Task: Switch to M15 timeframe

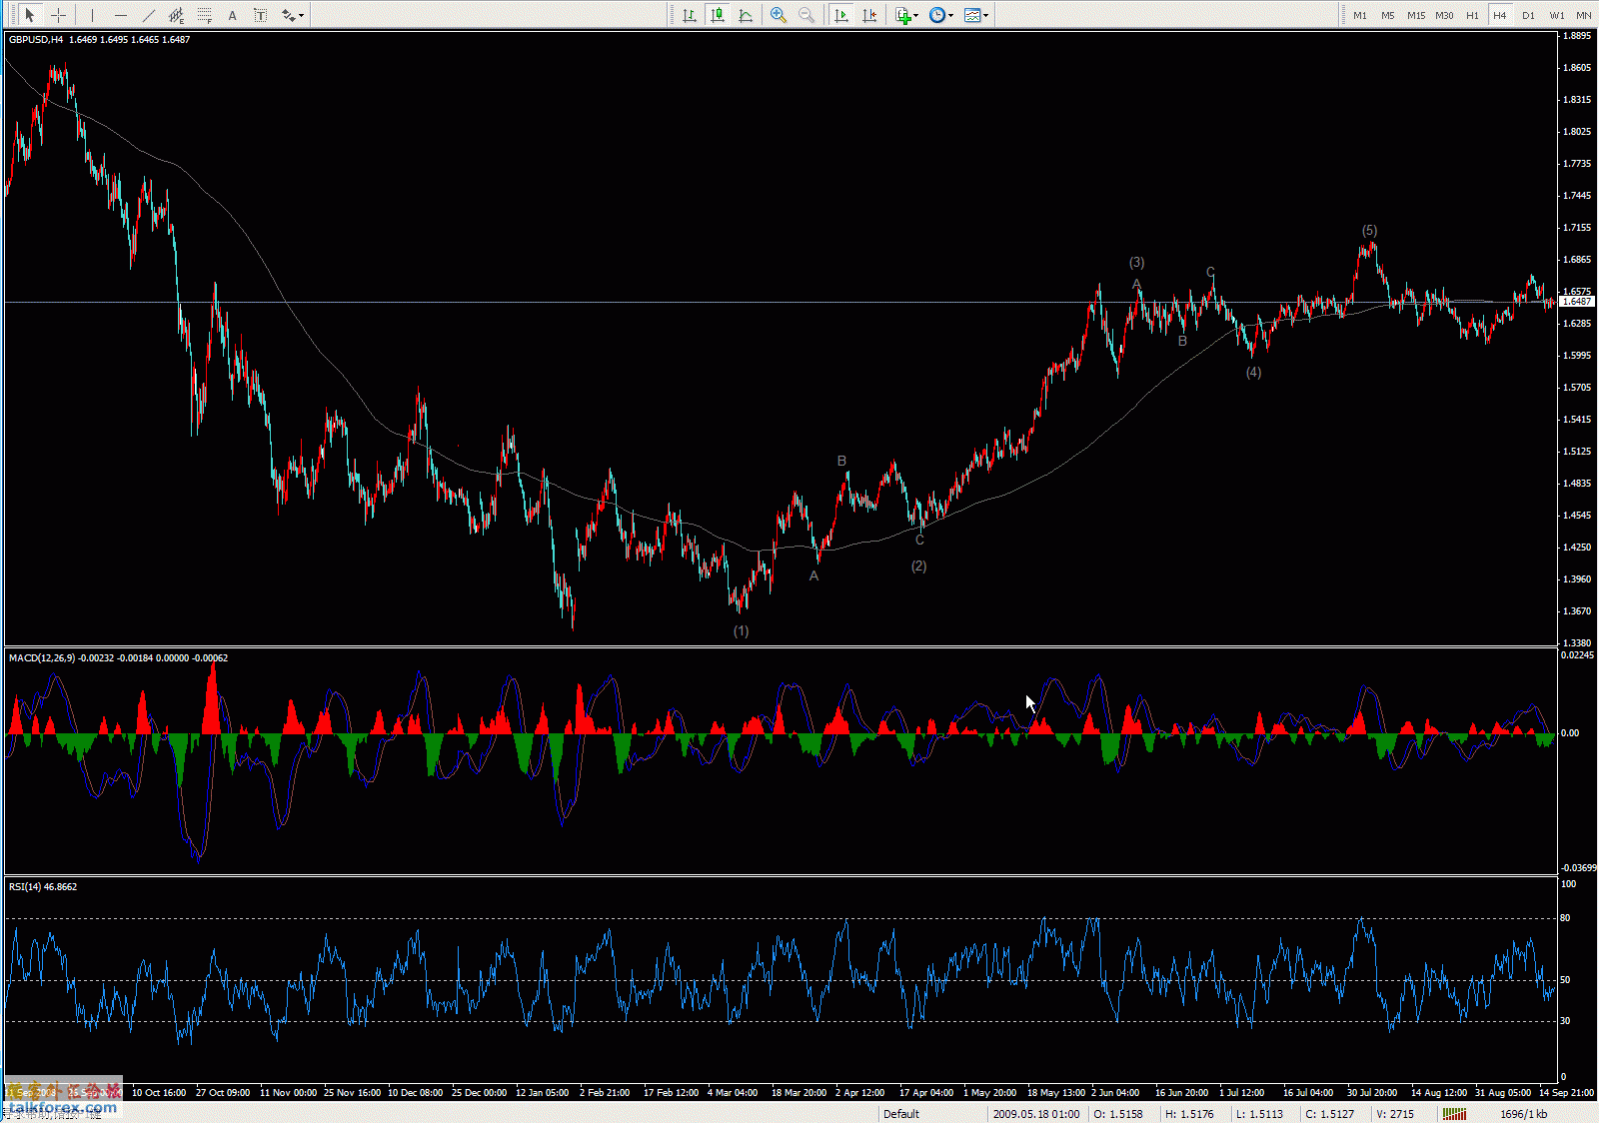Action: coord(1416,15)
